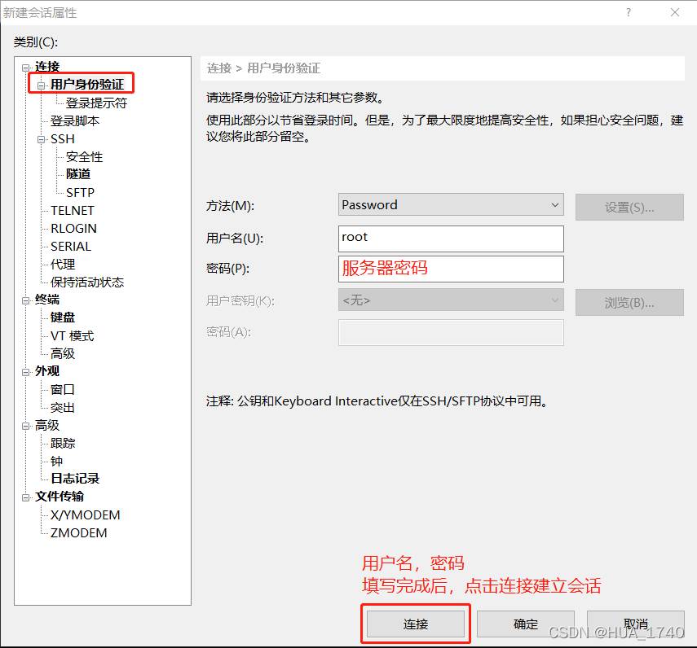Click the 取消 button
Screen dimensions: 697x648
[x=634, y=624]
